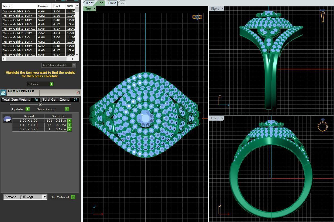Switch to the Top viewport tab

pyautogui.click(x=100, y=3)
